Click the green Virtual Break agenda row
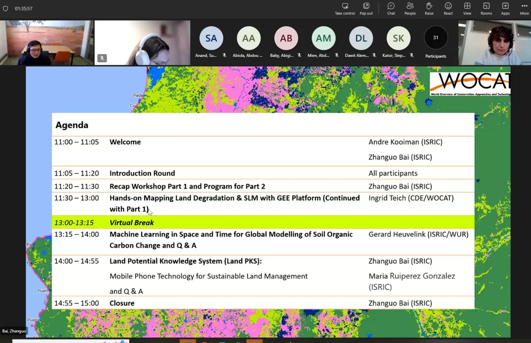 point(263,222)
